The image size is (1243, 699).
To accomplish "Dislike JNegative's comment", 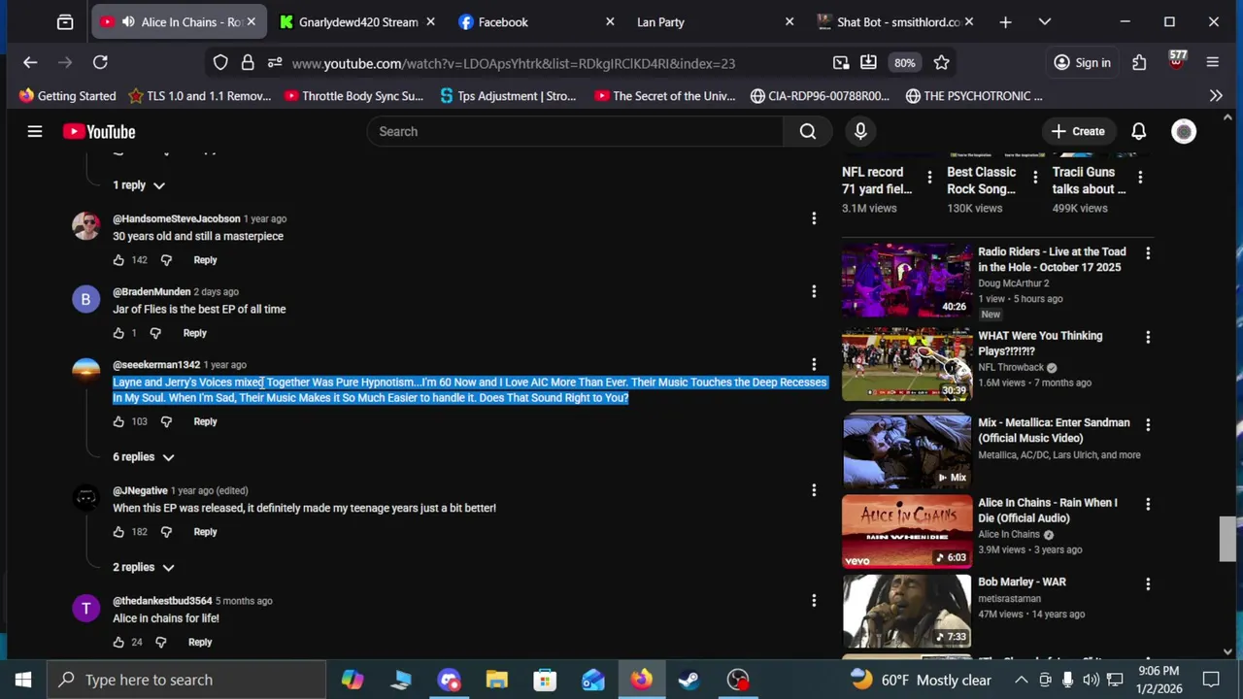I will 166,532.
